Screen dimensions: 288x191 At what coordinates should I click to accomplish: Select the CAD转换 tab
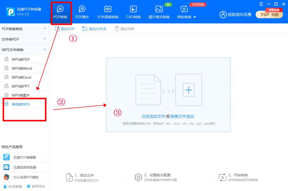133,12
